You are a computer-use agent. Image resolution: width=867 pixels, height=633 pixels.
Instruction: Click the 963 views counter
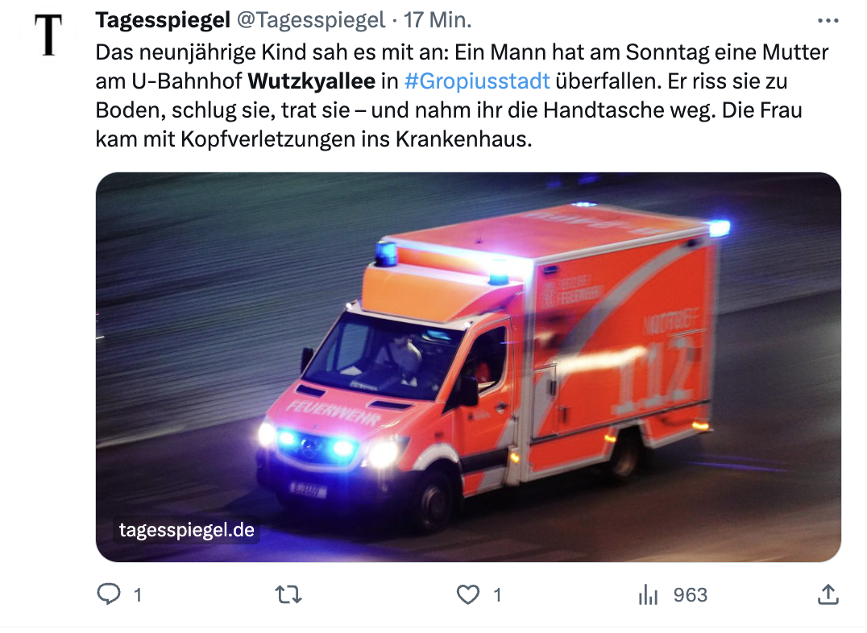[690, 595]
